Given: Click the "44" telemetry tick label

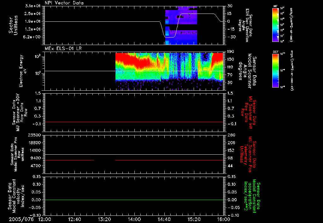Looking at the screenshot, I should 230,166.
